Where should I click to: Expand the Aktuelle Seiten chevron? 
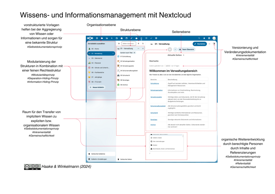click(184, 55)
